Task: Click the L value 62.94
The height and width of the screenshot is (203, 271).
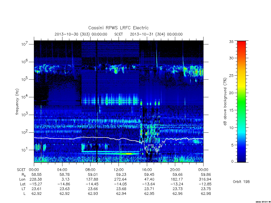Action: pos(121,194)
